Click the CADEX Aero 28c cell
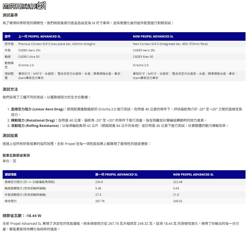The image size is (249, 233). click(x=144, y=50)
